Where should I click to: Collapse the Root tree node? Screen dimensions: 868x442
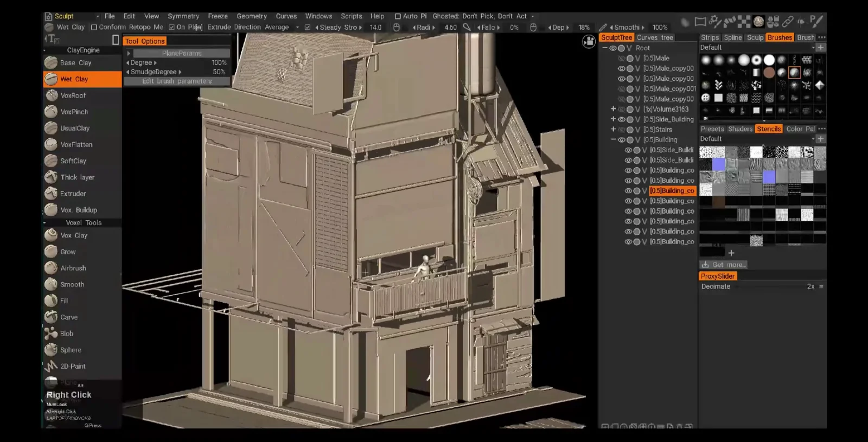point(605,48)
